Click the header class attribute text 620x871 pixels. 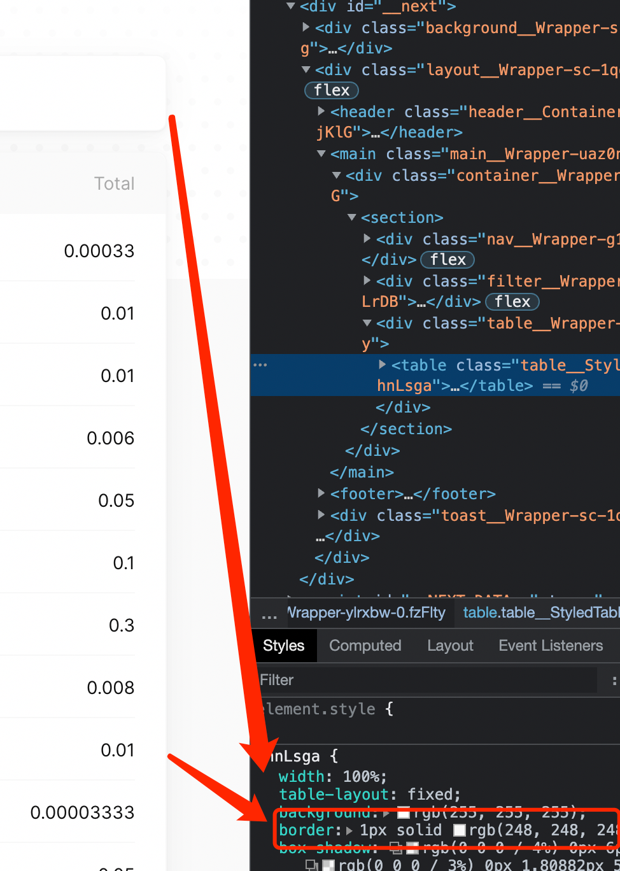(512, 112)
